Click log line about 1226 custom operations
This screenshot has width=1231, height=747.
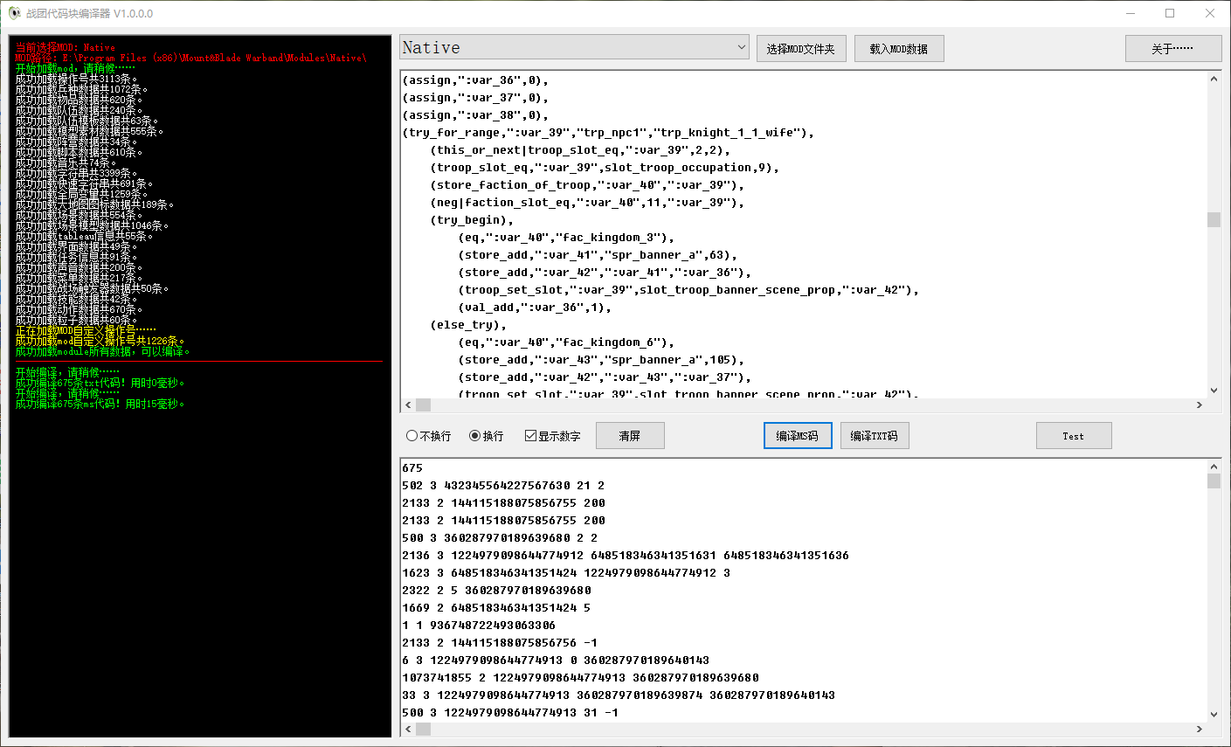point(100,341)
